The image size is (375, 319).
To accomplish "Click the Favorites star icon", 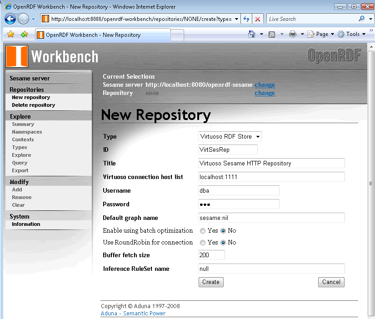I will pos(10,35).
